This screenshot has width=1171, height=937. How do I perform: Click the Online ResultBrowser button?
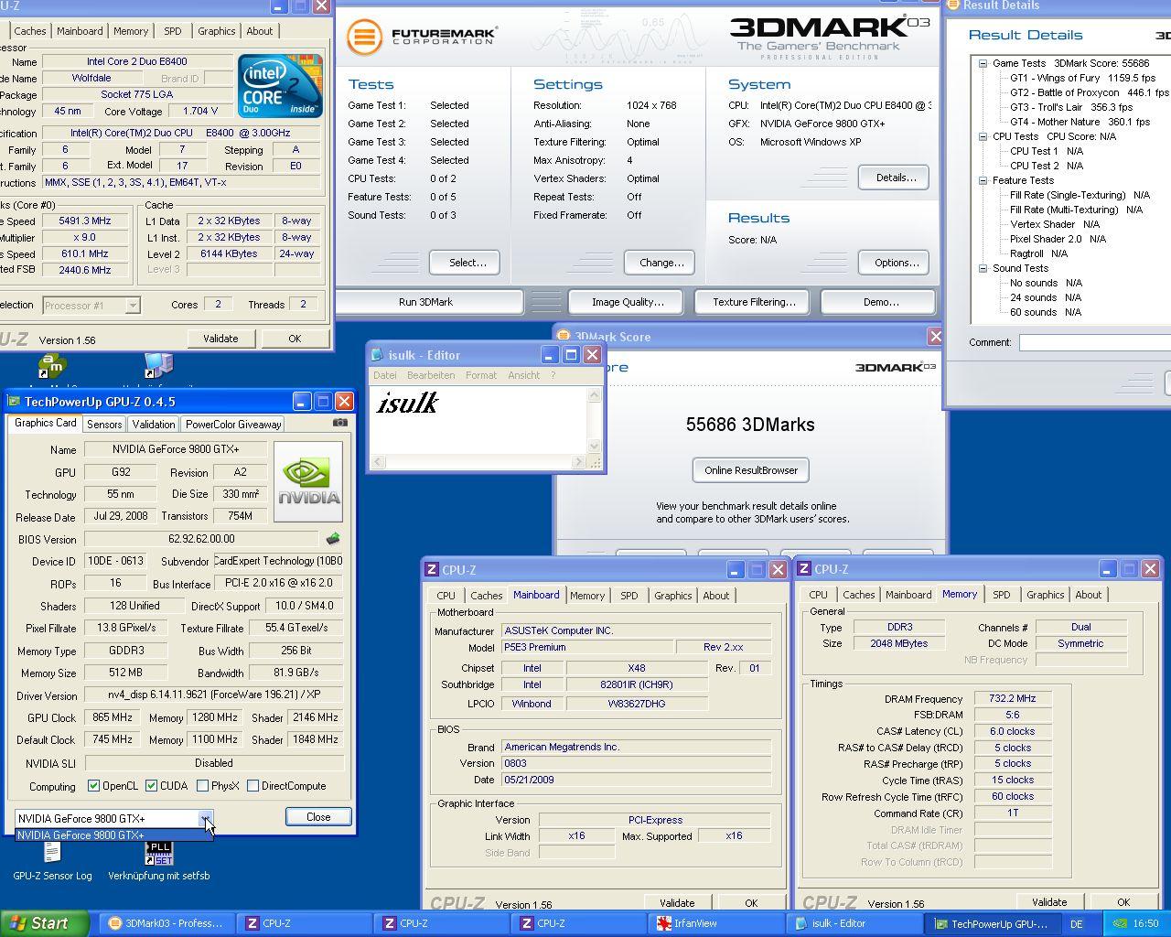click(x=751, y=470)
